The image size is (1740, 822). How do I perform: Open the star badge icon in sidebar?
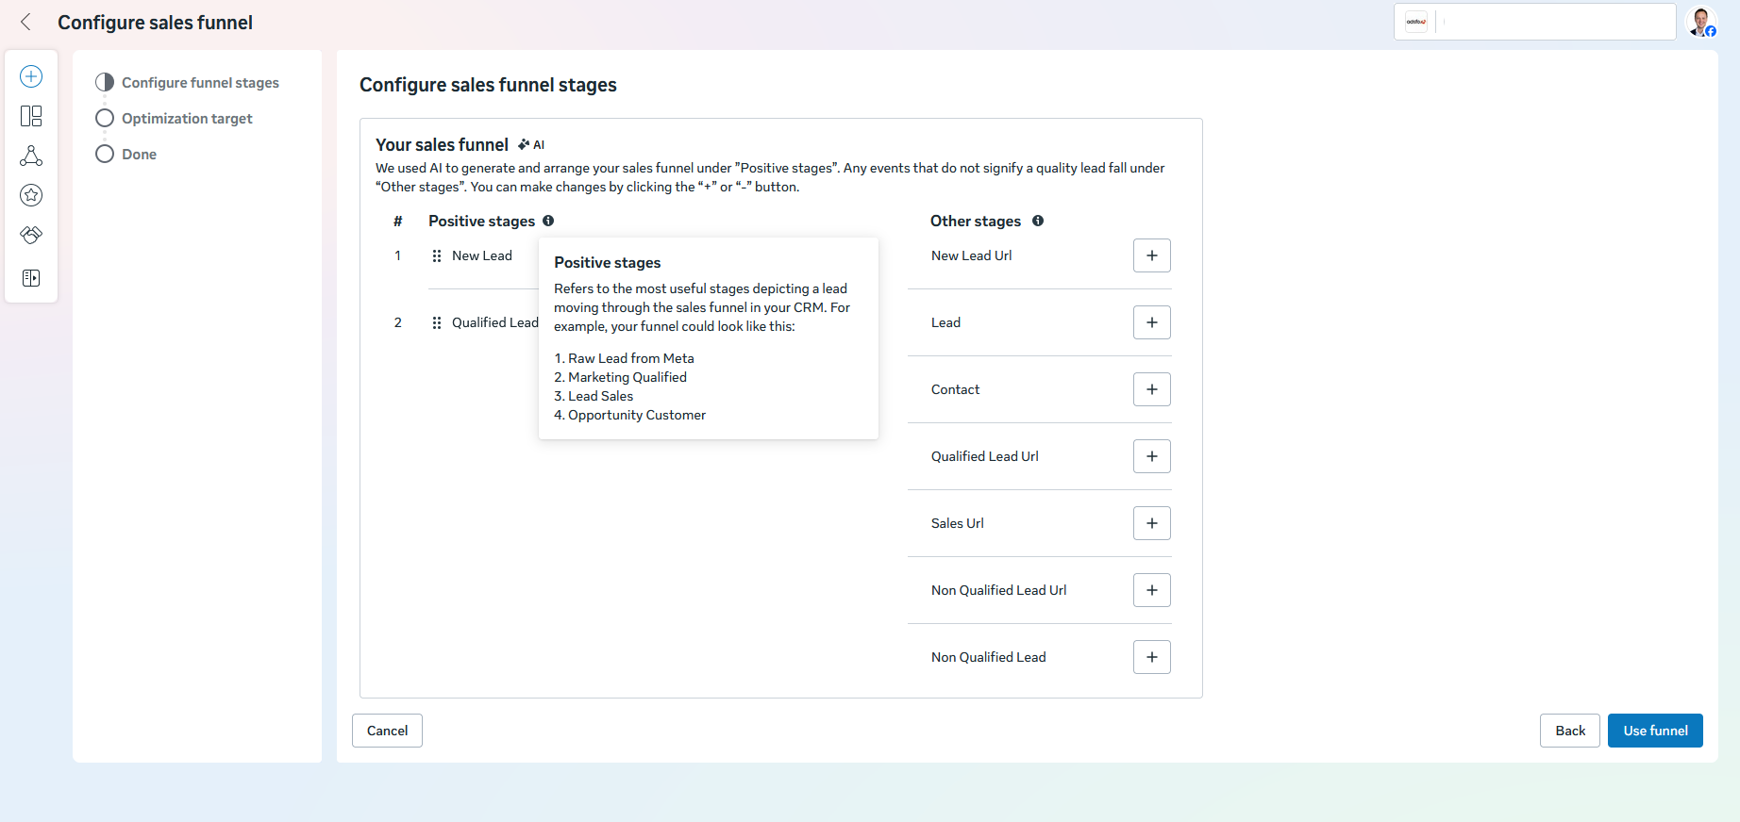31,195
